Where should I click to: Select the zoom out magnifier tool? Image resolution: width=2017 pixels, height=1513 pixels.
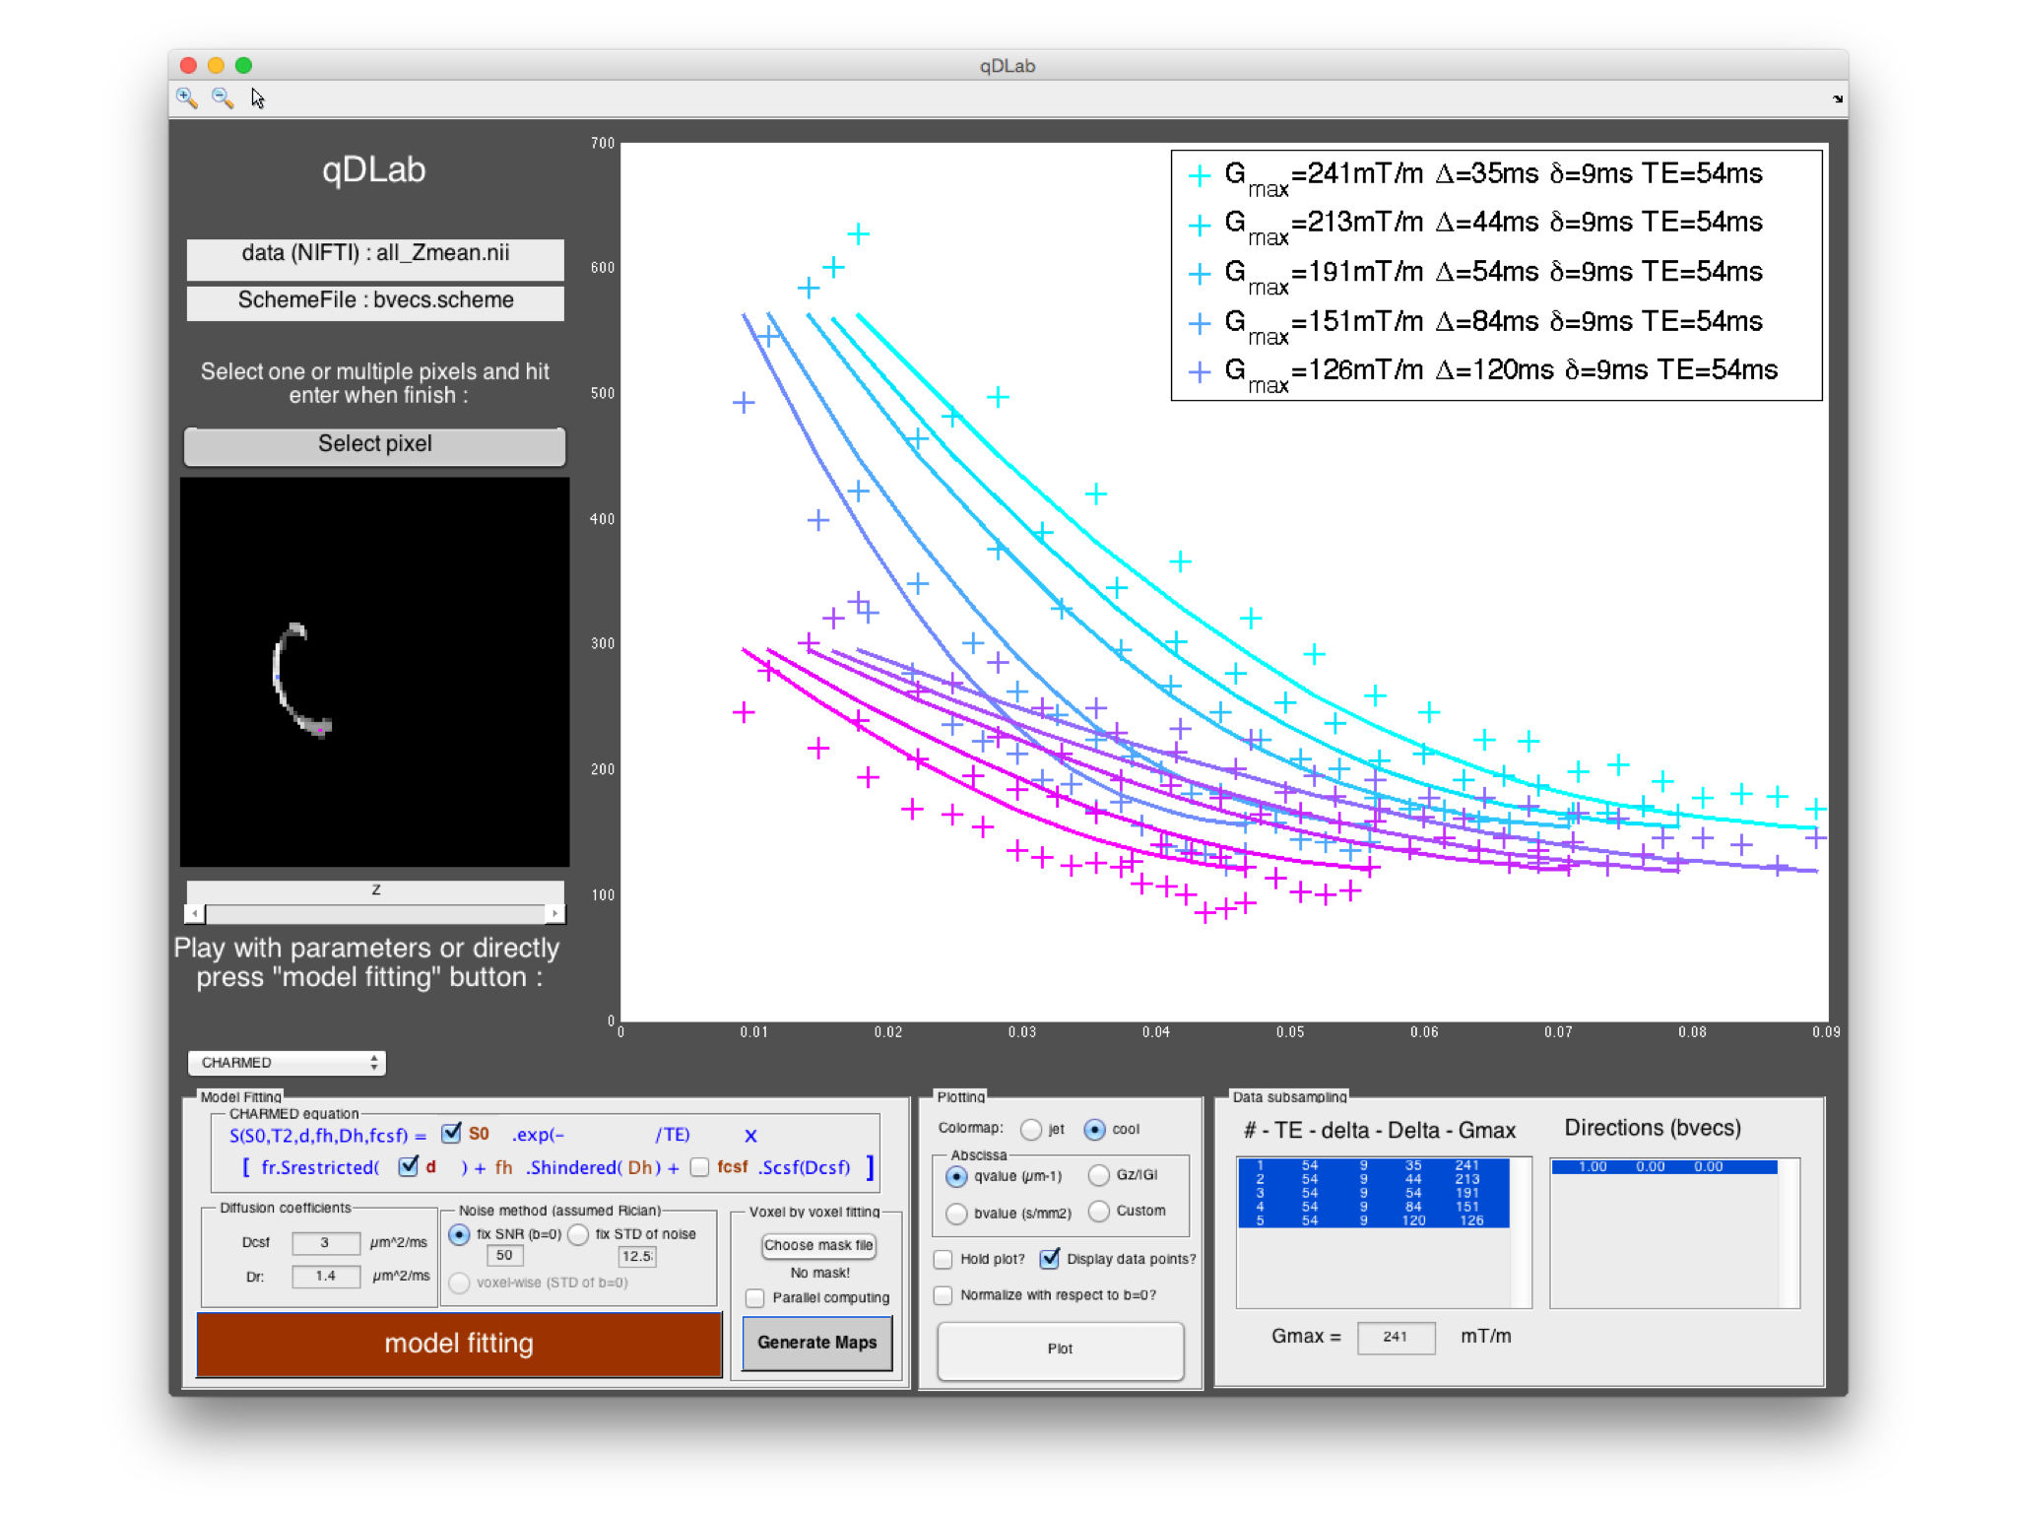tap(223, 98)
